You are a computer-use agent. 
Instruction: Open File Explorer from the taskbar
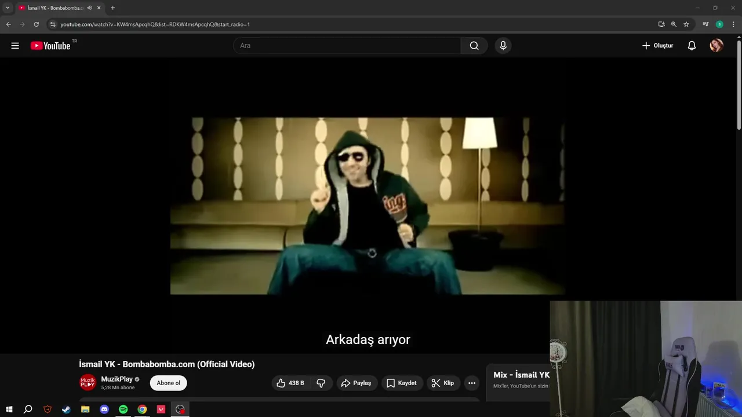coord(85,409)
